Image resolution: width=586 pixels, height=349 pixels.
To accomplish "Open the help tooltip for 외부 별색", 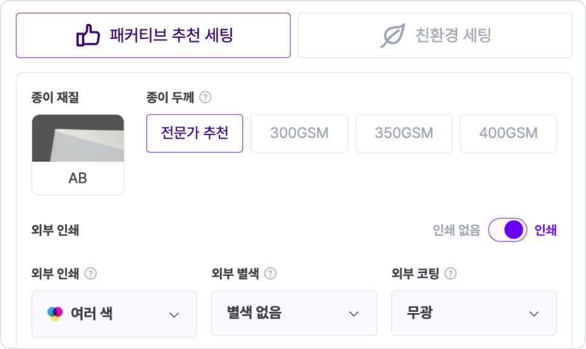I will (271, 274).
